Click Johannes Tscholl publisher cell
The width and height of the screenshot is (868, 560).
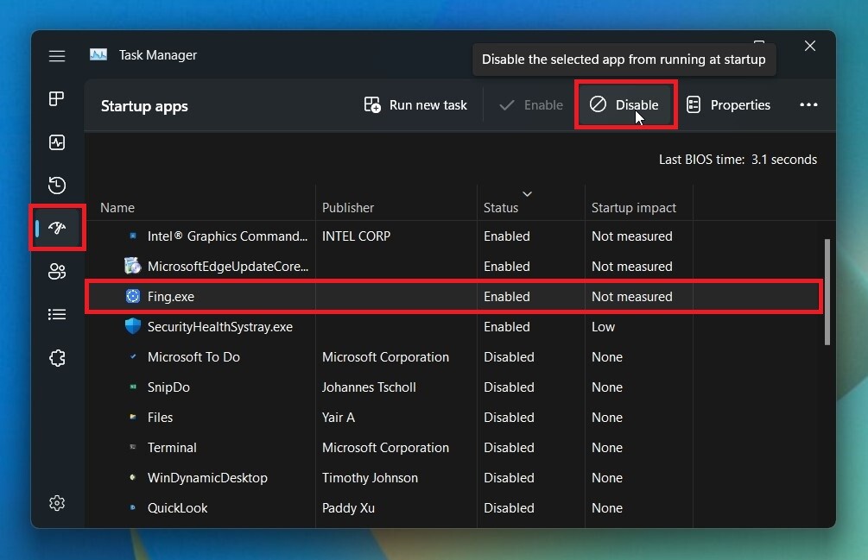[x=369, y=387]
